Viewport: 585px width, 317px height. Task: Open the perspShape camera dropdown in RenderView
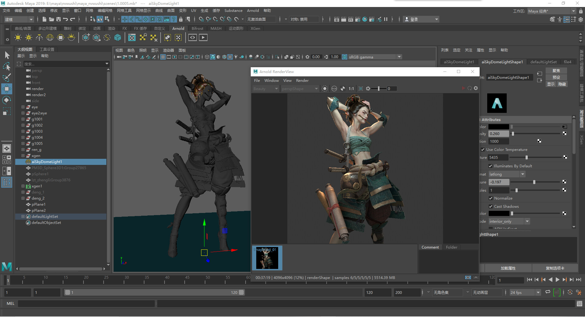click(300, 89)
